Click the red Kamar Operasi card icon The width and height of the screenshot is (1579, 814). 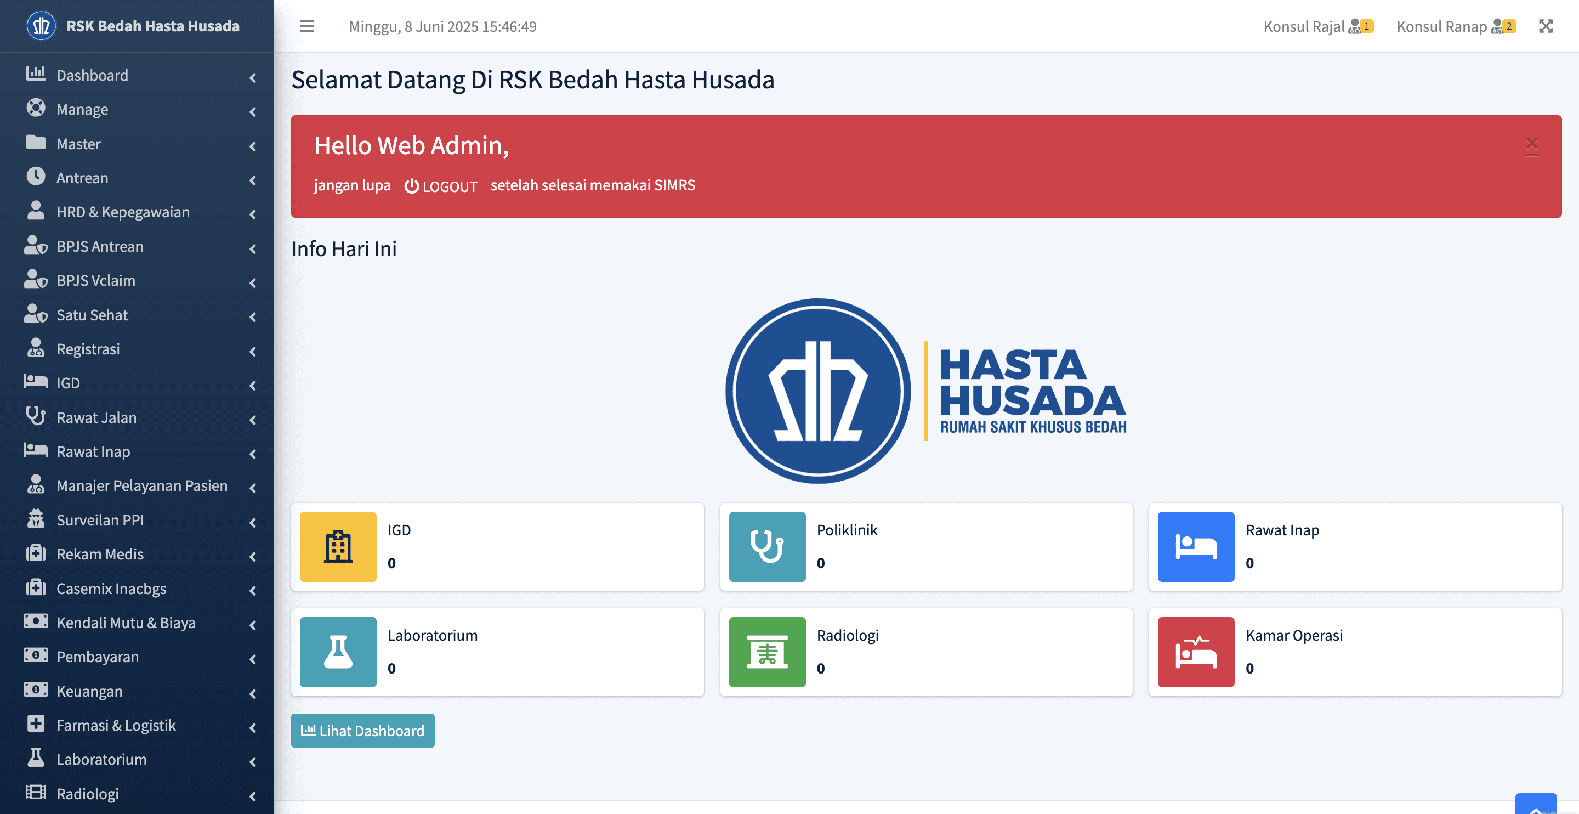1196,652
